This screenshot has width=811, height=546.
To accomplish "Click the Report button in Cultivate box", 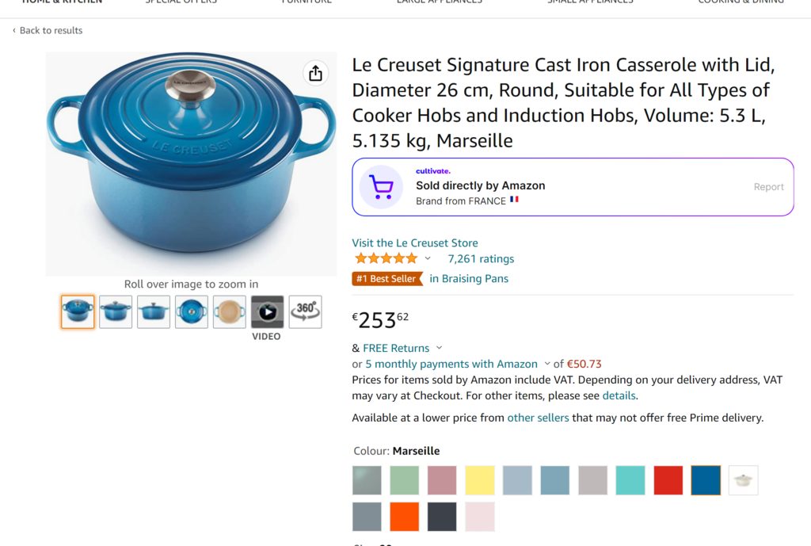I will point(768,187).
